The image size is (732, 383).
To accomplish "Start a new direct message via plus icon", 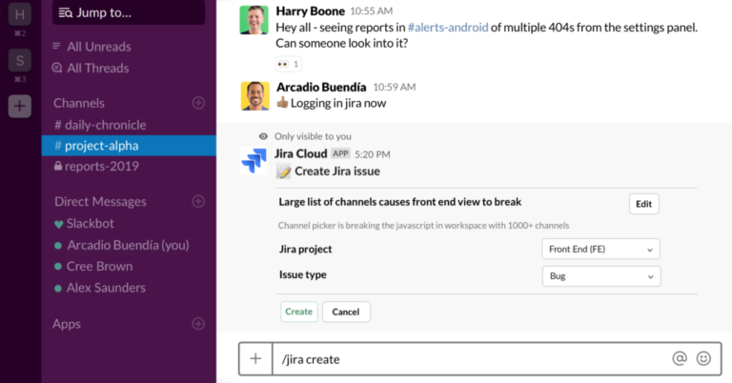I will tap(198, 202).
